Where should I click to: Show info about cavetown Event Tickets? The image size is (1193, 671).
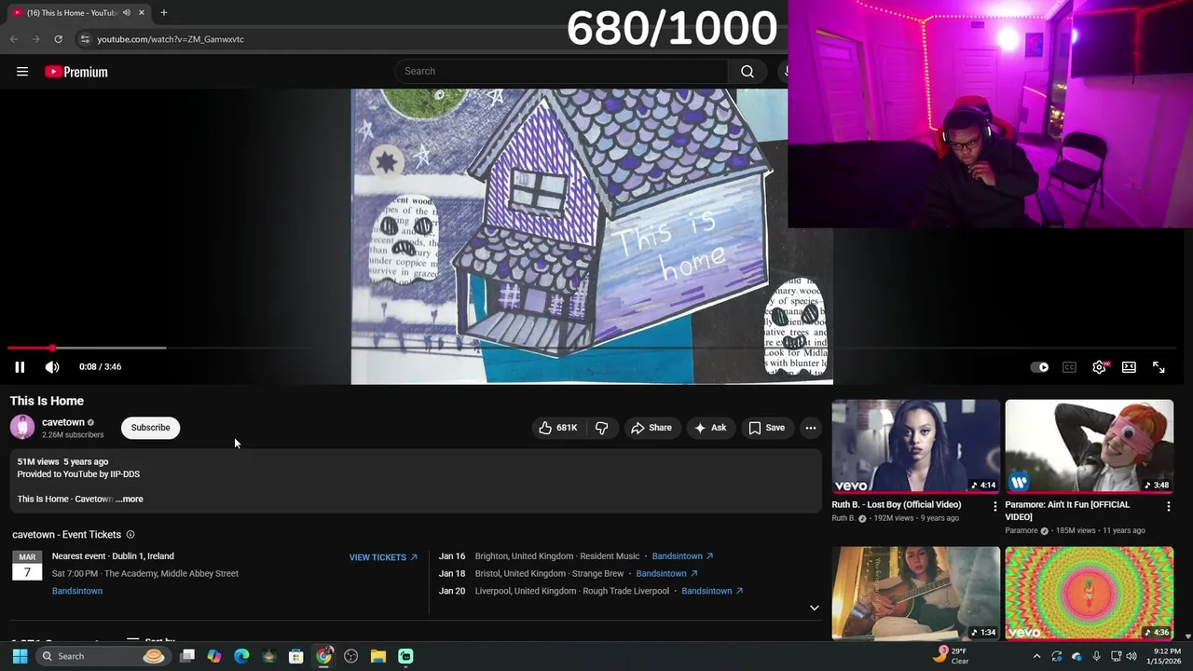tap(130, 535)
